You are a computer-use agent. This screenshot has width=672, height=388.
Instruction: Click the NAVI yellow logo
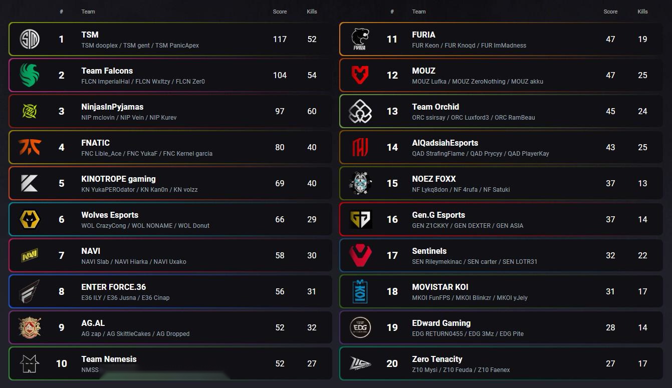pyautogui.click(x=30, y=255)
